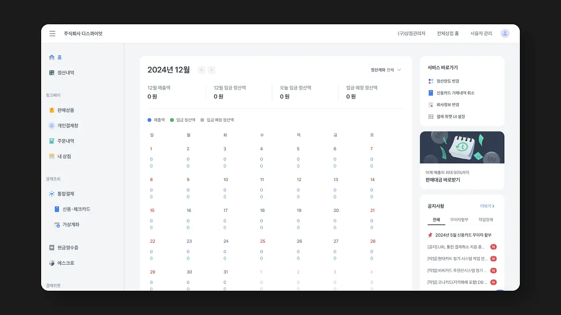Click the 판매상품 box icon

click(51, 110)
